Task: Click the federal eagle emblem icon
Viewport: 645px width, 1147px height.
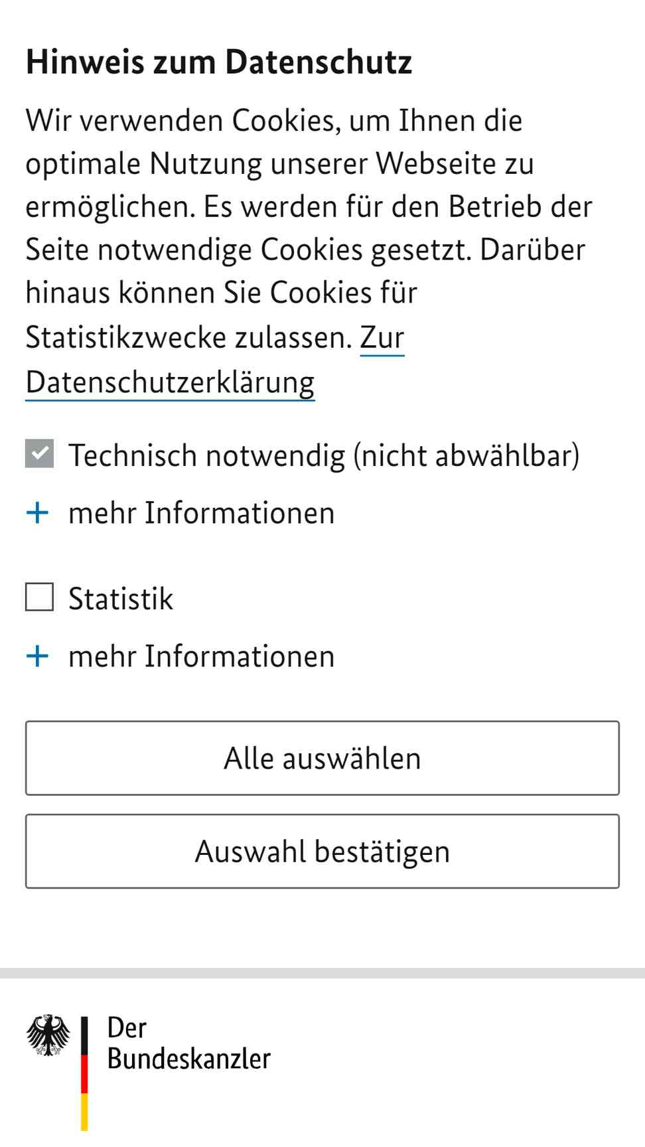Action: (48, 1035)
